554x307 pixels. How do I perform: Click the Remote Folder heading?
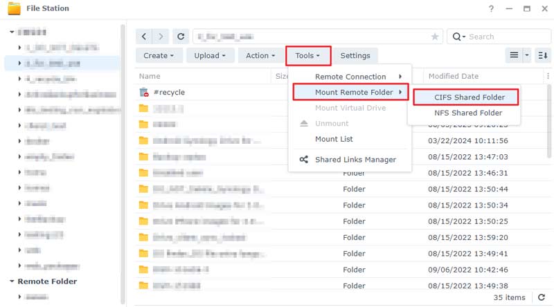pyautogui.click(x=47, y=281)
